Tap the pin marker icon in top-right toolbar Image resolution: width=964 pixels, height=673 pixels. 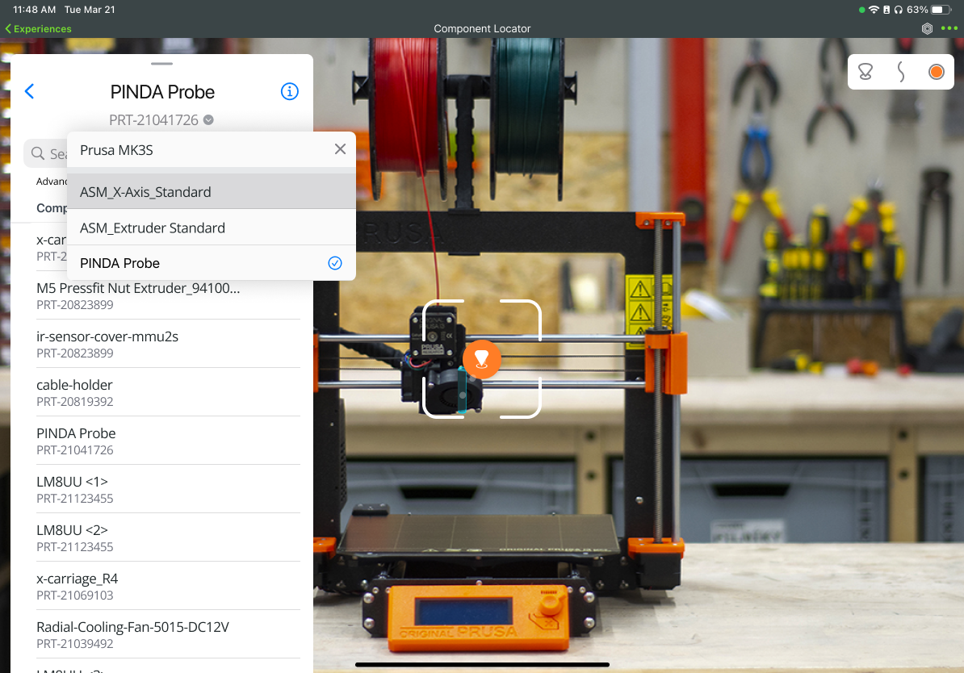click(865, 72)
